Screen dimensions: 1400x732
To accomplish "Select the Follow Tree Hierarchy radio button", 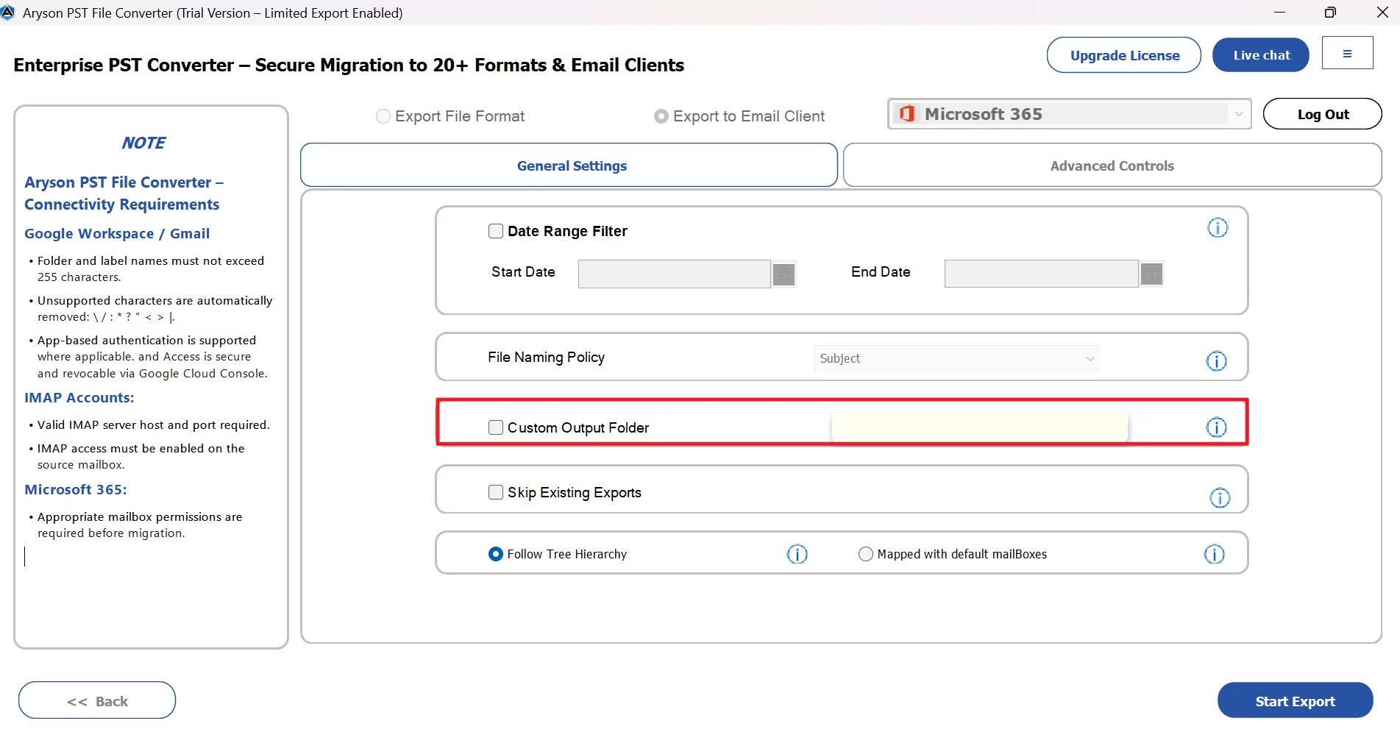I will [496, 554].
